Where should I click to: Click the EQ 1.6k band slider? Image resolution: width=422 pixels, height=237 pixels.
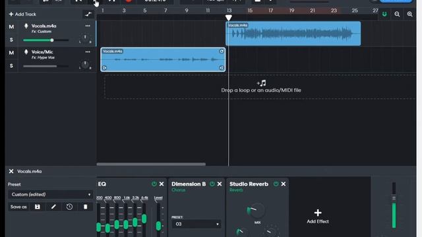click(x=126, y=224)
